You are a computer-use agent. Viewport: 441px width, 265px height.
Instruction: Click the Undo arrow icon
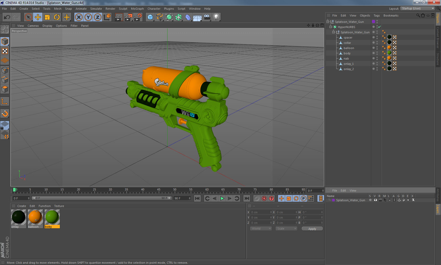[7, 17]
